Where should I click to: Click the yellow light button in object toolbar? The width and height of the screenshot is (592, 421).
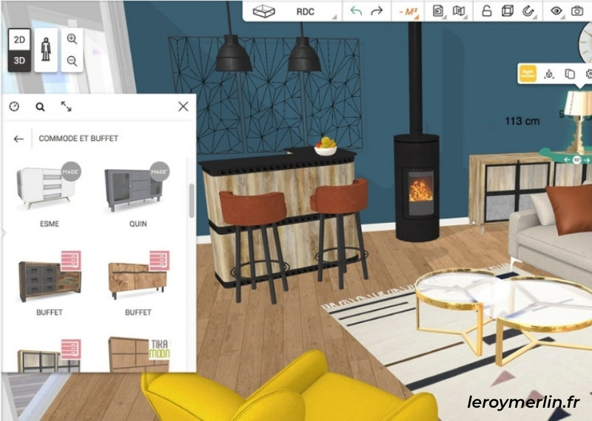(528, 74)
